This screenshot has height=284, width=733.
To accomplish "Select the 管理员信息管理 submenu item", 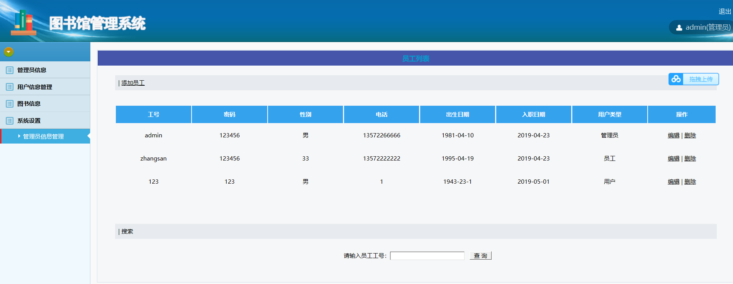I will click(43, 137).
